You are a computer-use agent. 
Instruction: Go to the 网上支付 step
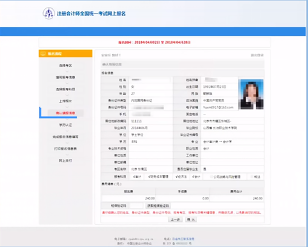click(x=65, y=161)
